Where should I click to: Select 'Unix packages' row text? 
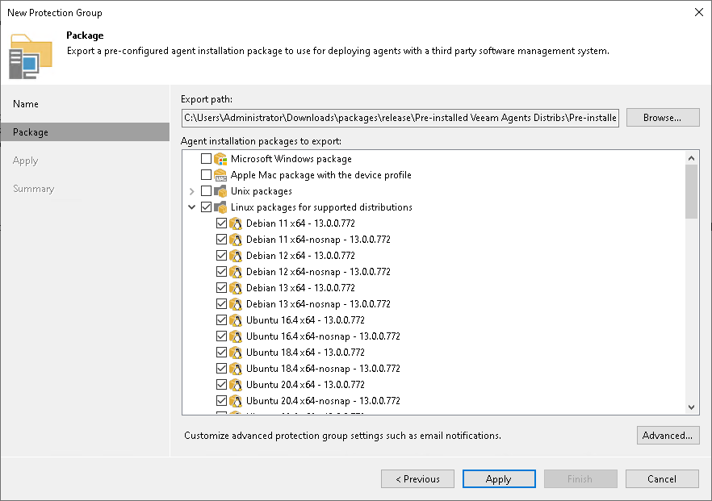pyautogui.click(x=261, y=191)
